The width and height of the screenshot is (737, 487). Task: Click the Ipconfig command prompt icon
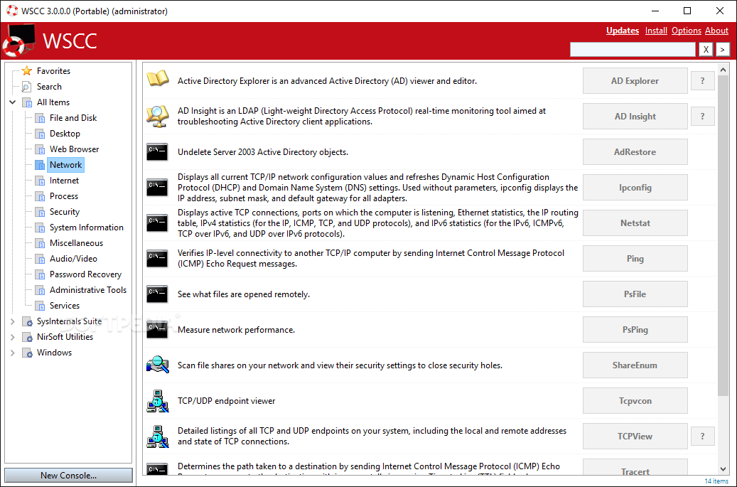coord(157,187)
